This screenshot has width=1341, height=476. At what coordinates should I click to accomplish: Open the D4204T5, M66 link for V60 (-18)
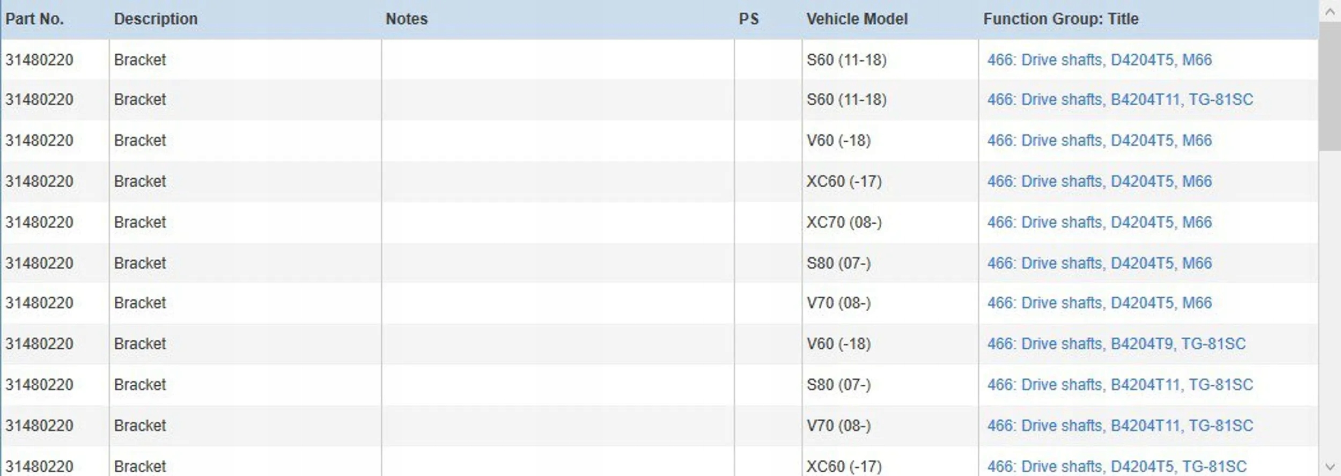[1099, 141]
